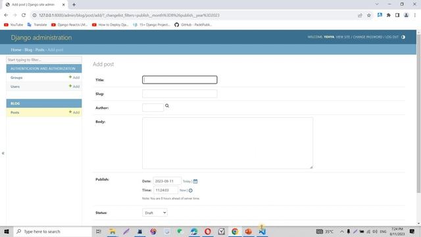The image size is (421, 237).
Task: Add a new group with Add link
Action: coord(74,78)
